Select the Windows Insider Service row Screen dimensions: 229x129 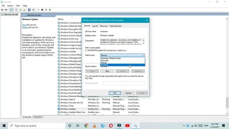click(x=69, y=48)
